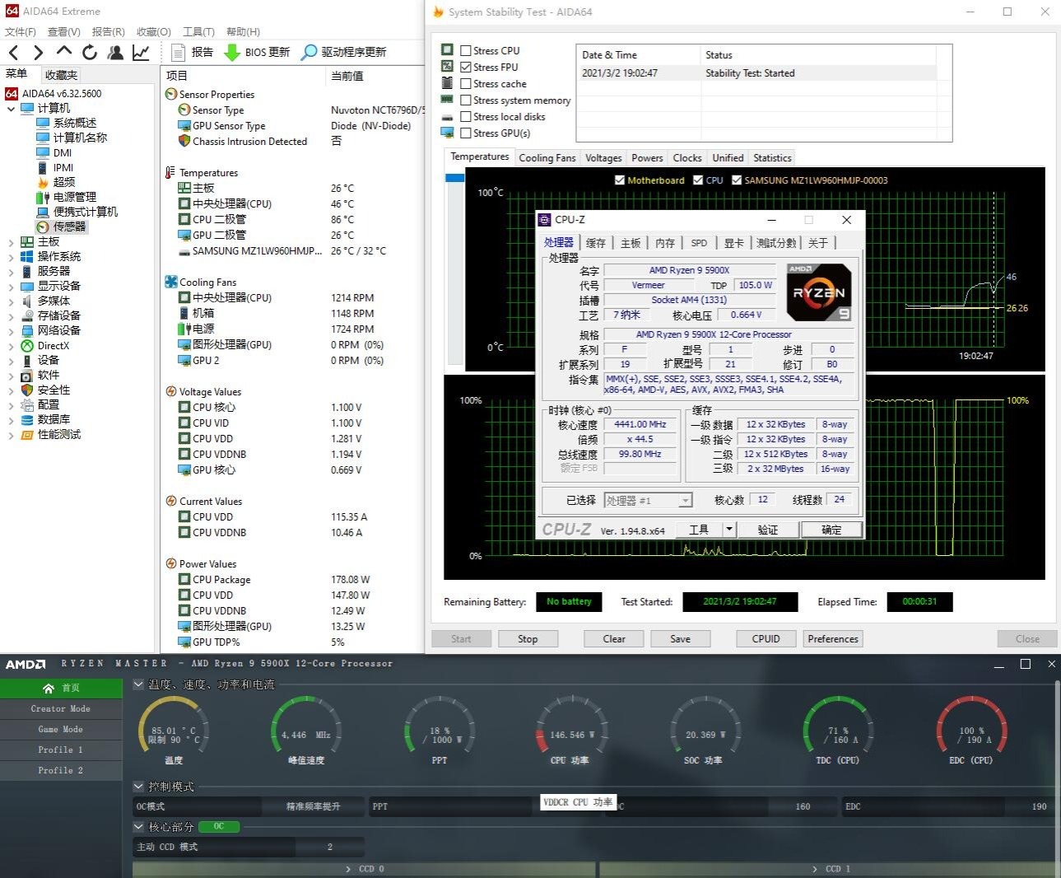Toggle SAMSUNG MZ1LW960HMJP graph checkbox

click(x=737, y=180)
